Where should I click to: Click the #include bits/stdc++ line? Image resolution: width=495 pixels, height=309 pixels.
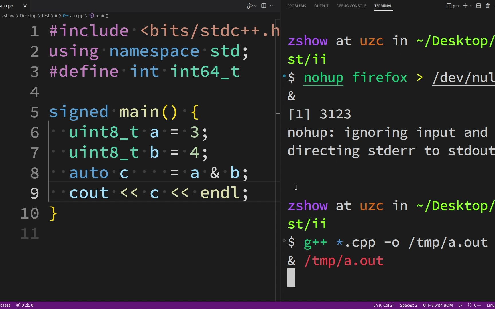click(164, 31)
